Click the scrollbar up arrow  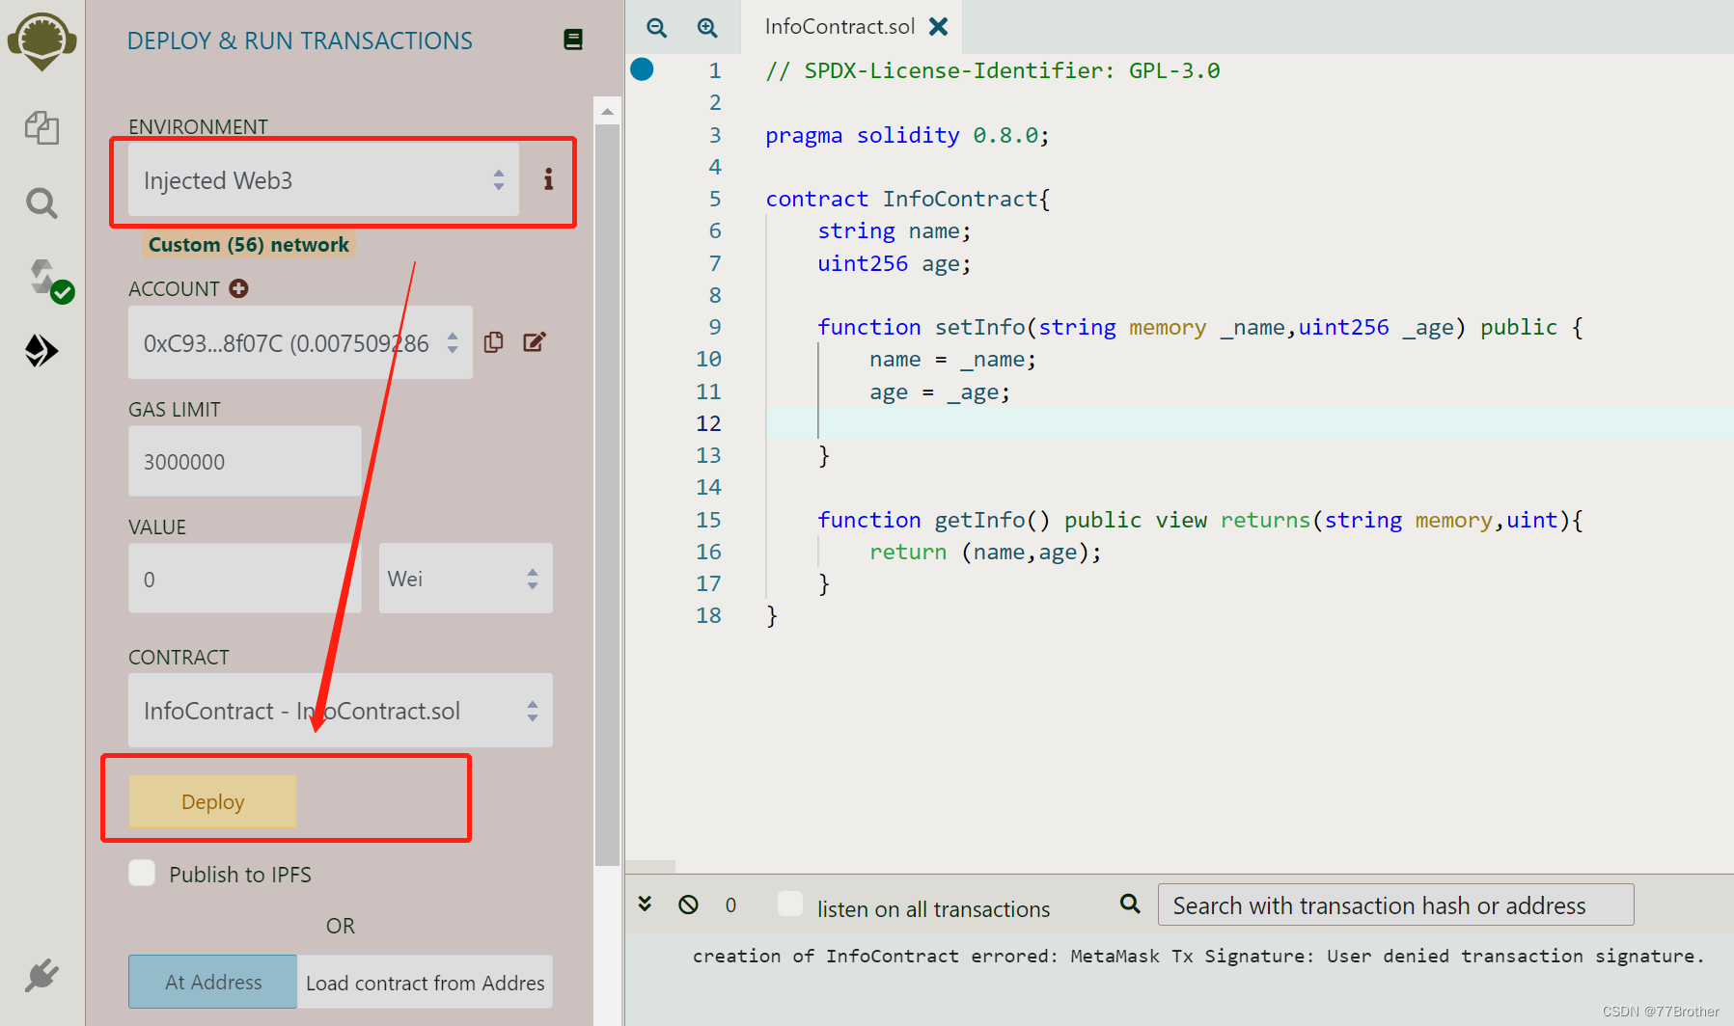[607, 112]
